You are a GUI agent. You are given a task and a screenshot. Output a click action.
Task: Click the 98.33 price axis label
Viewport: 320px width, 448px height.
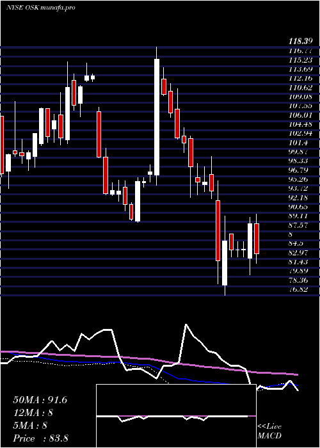(298, 161)
